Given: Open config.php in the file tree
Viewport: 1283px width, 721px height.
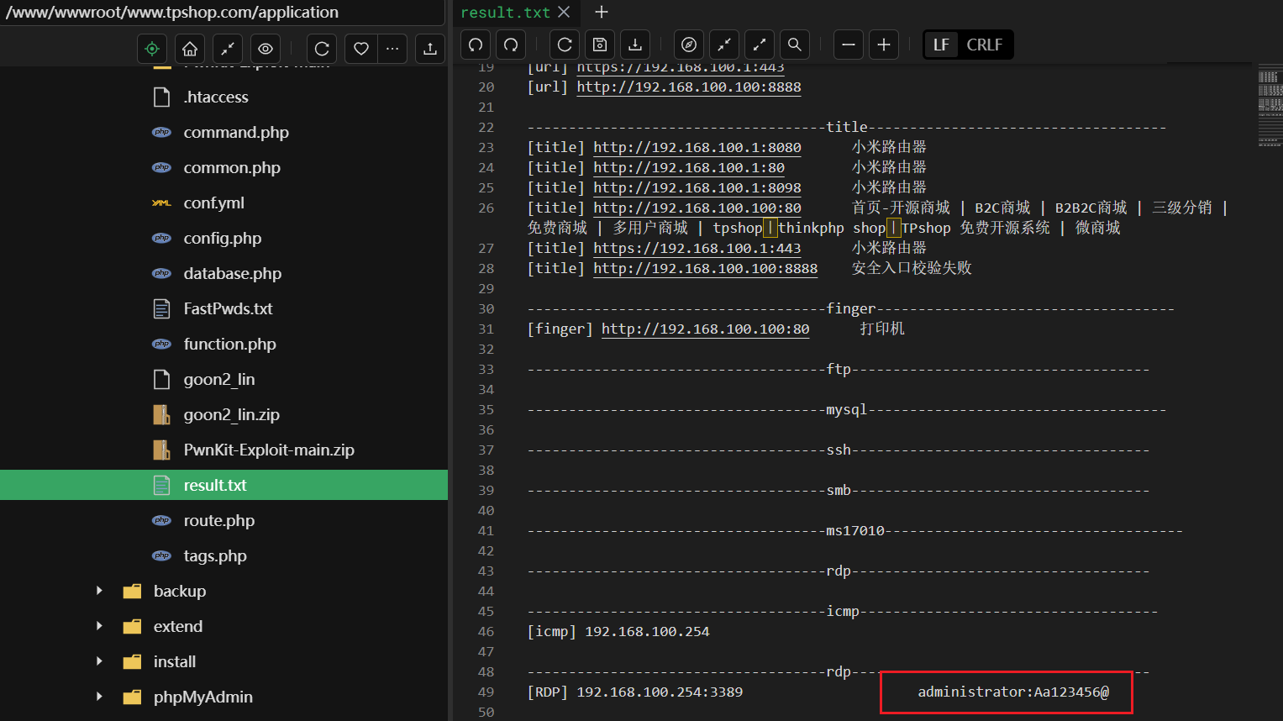Looking at the screenshot, I should pos(223,239).
